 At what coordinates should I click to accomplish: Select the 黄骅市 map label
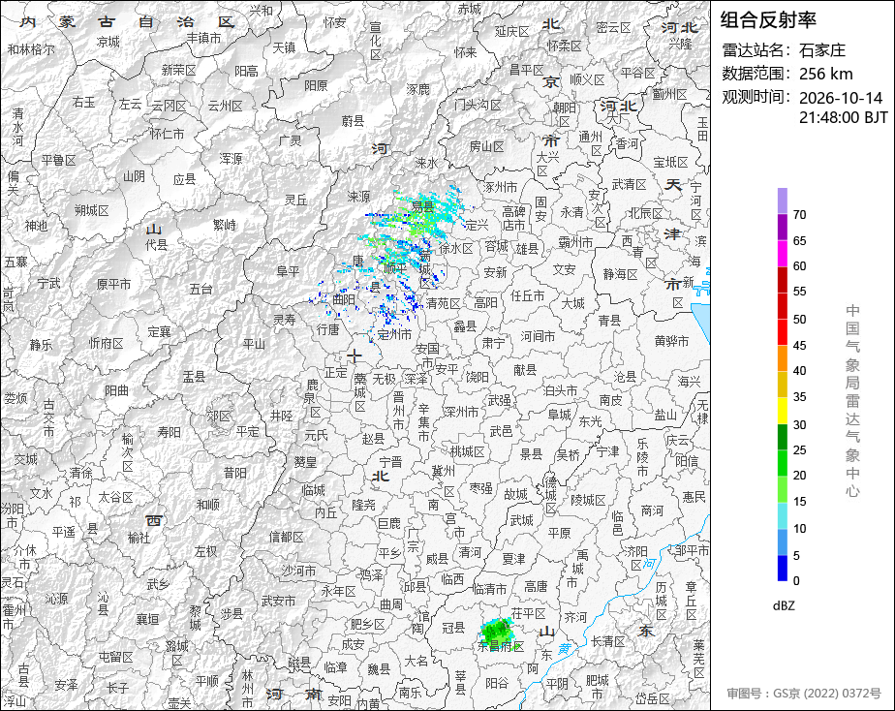coord(671,341)
